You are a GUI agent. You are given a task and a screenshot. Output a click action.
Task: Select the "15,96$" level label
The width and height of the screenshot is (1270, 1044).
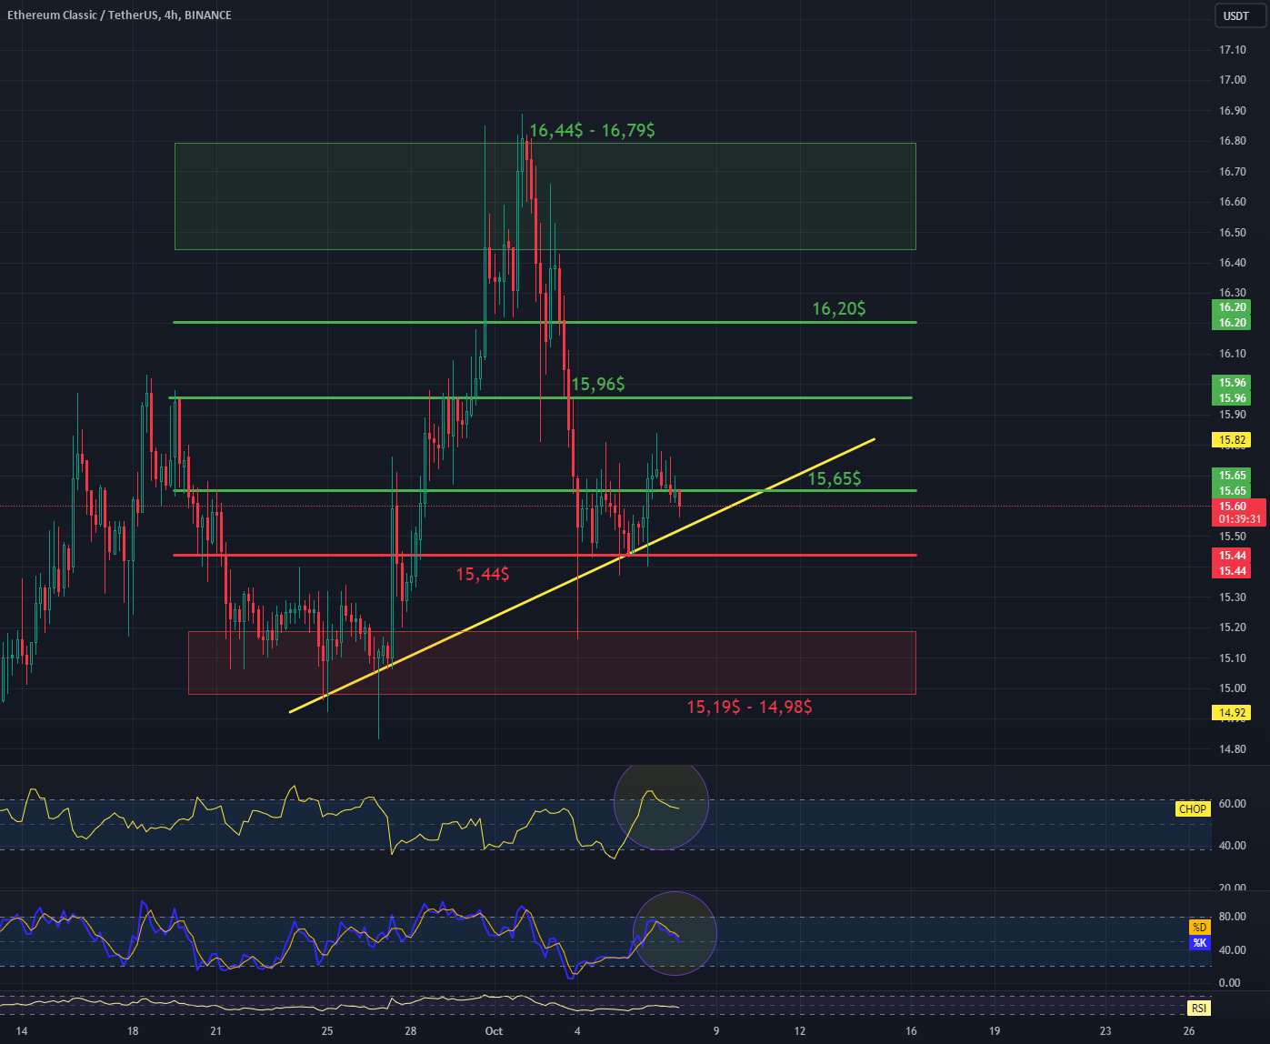pyautogui.click(x=597, y=385)
